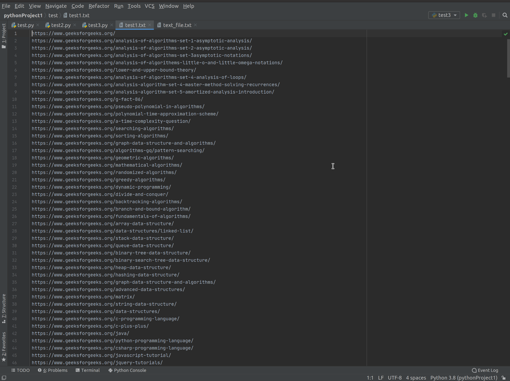Click the dynamic-programming URL line

(x=101, y=187)
